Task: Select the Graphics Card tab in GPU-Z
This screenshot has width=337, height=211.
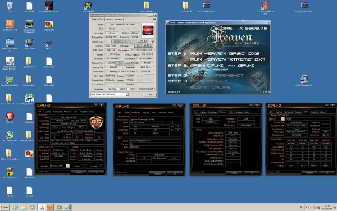Action: click(x=97, y=19)
